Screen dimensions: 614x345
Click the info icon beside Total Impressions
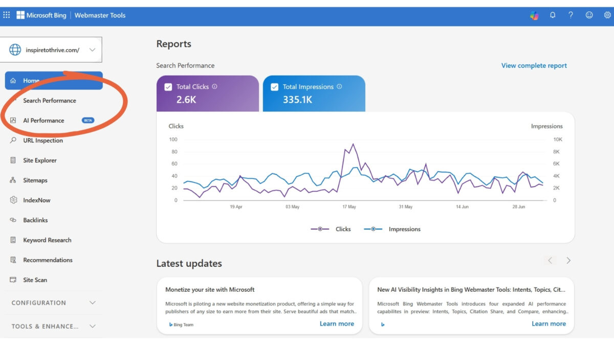339,86
